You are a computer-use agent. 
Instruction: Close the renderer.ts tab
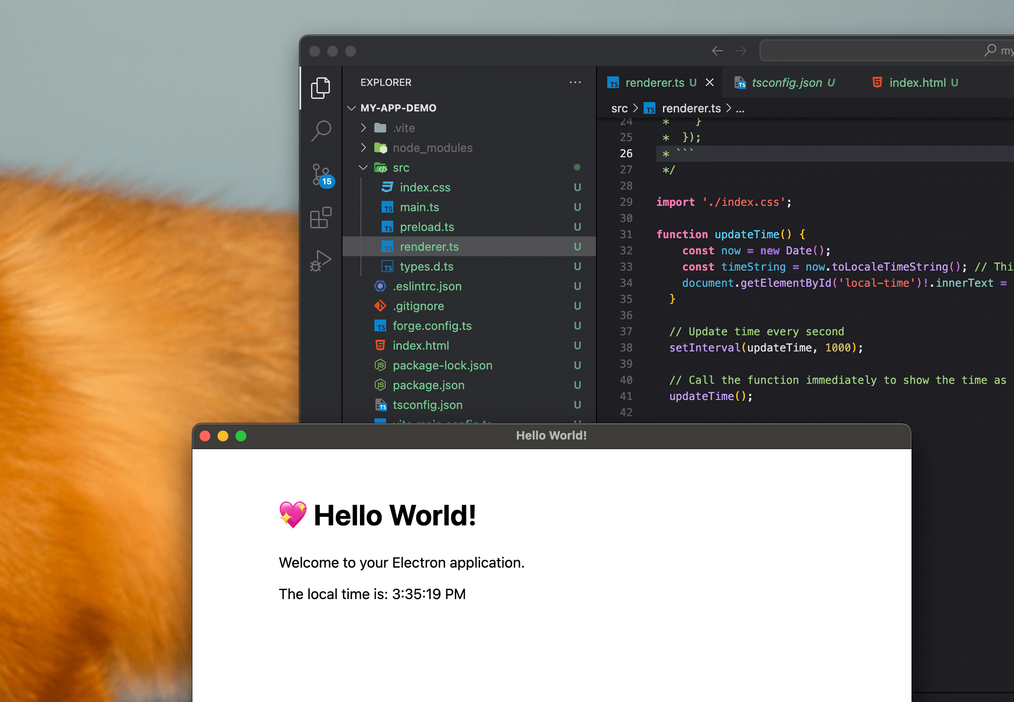point(710,82)
